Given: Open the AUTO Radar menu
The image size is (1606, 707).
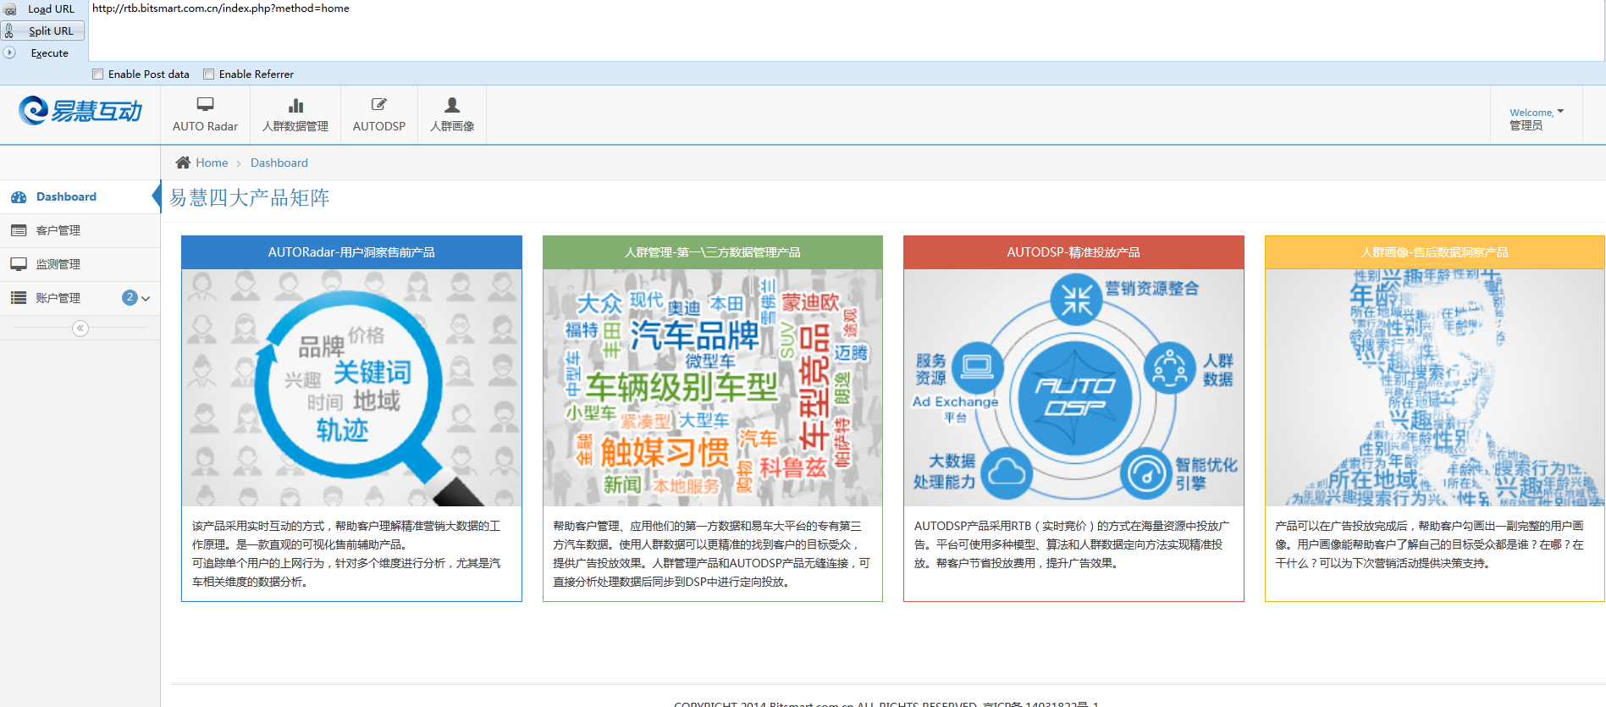Looking at the screenshot, I should 205,115.
